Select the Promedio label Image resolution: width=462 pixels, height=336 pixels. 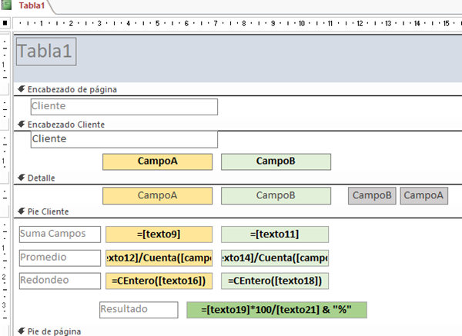click(x=60, y=258)
